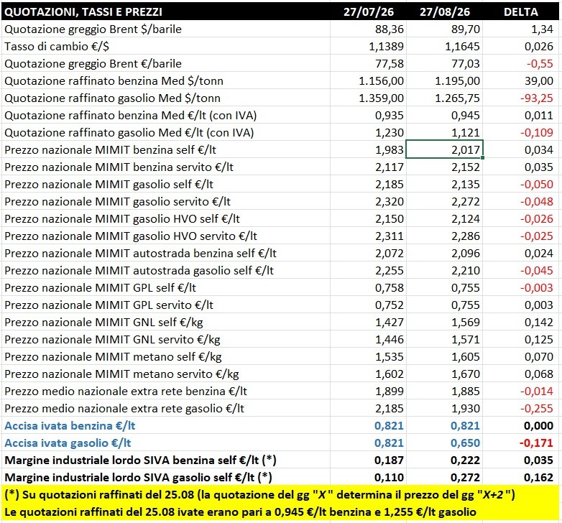Click the Margine gasolio delta value 0,162

pyautogui.click(x=521, y=477)
